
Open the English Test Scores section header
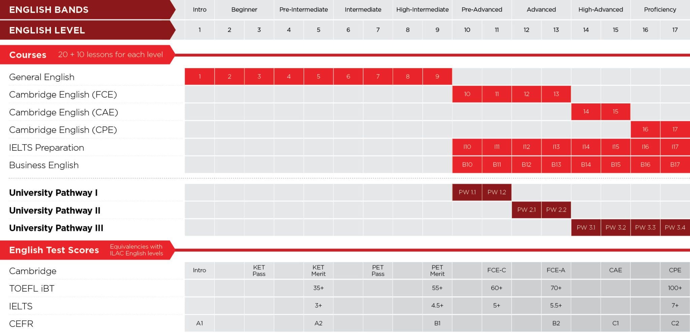54,250
